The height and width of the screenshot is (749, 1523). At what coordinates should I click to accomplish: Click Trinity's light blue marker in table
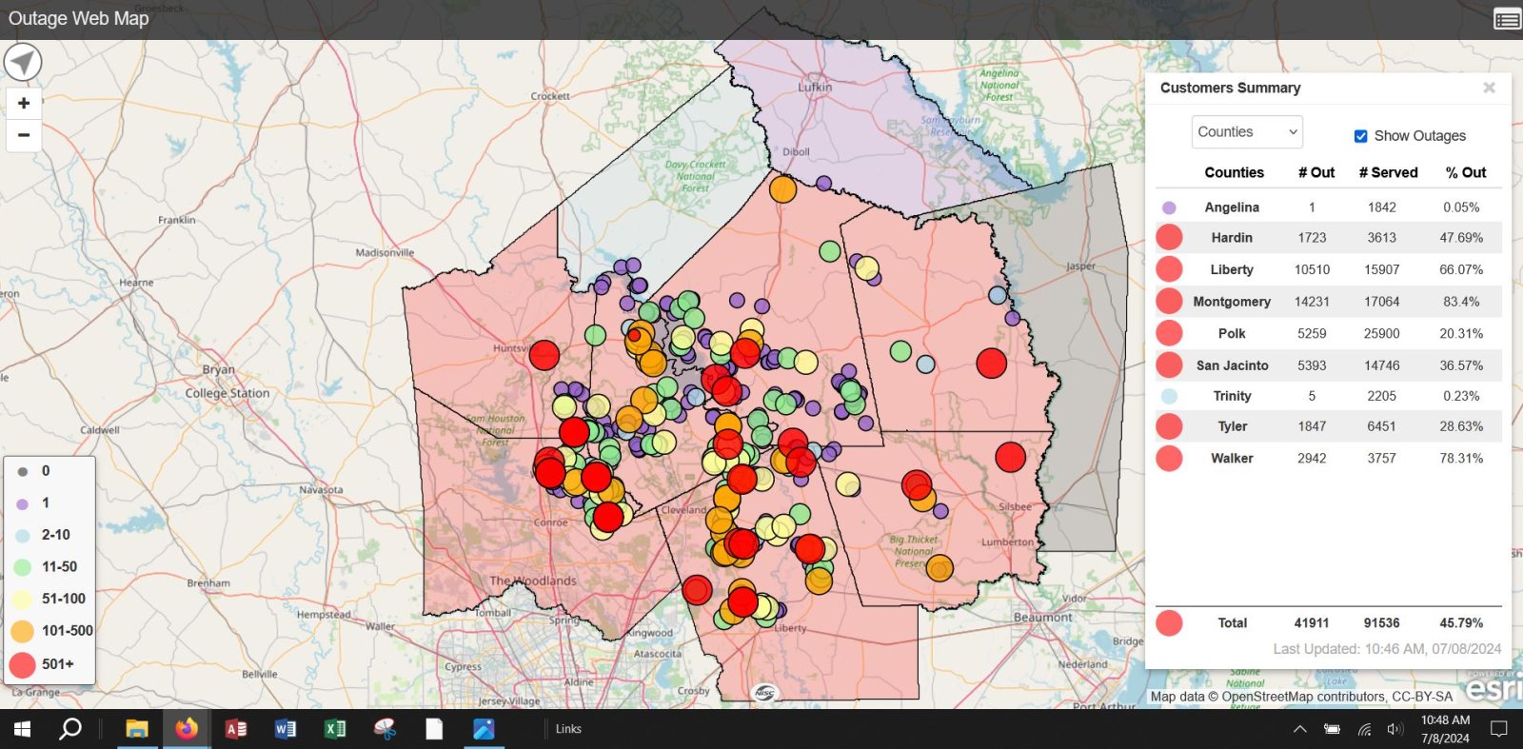pyautogui.click(x=1169, y=396)
